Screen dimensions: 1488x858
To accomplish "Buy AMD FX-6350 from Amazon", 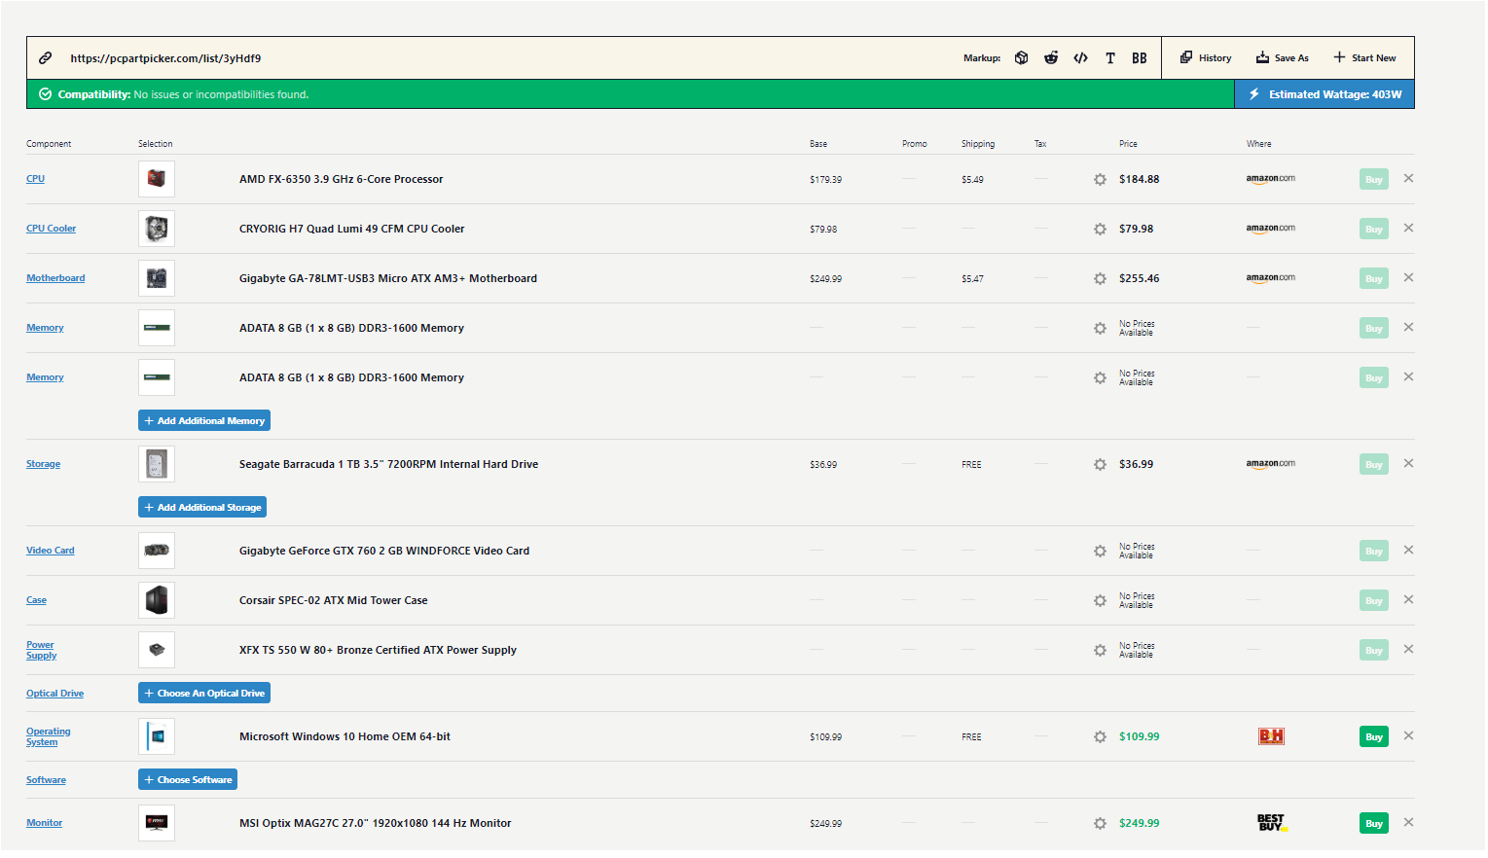I will tap(1373, 180).
